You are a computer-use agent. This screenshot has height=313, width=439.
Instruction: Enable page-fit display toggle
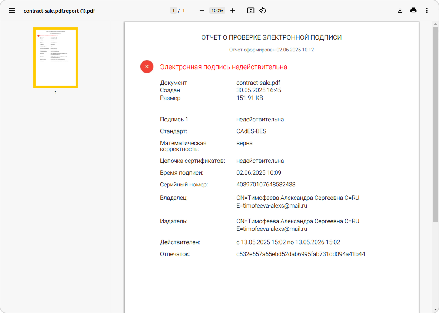tap(250, 10)
